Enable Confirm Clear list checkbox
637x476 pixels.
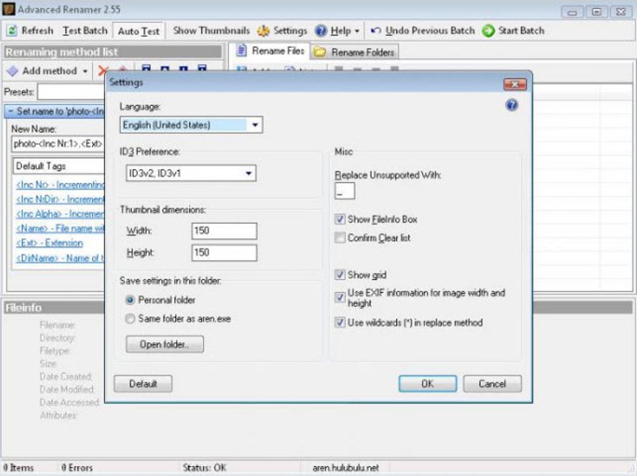pyautogui.click(x=340, y=238)
